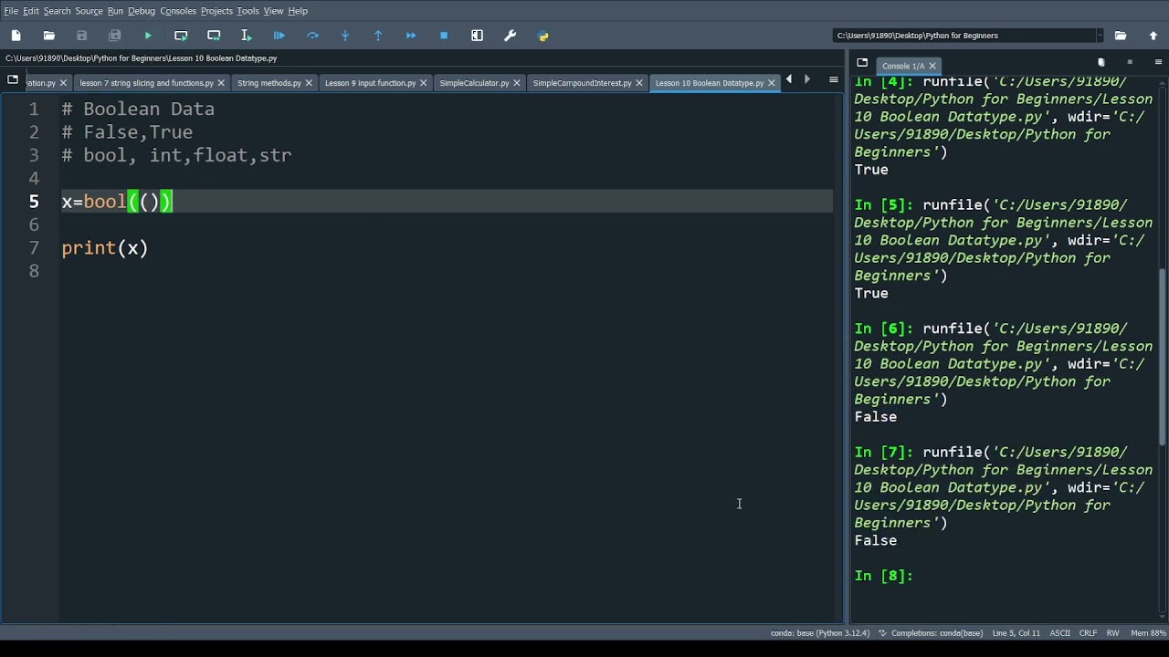
Task: Close the String methods.py tab
Action: coord(309,83)
